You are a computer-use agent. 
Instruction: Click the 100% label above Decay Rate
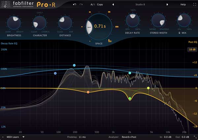(133, 10)
